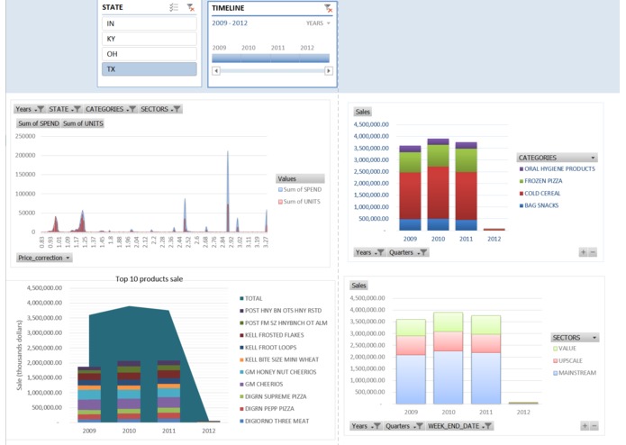Deselect TX in the STATE slicer
626x445 pixels.
[149, 69]
